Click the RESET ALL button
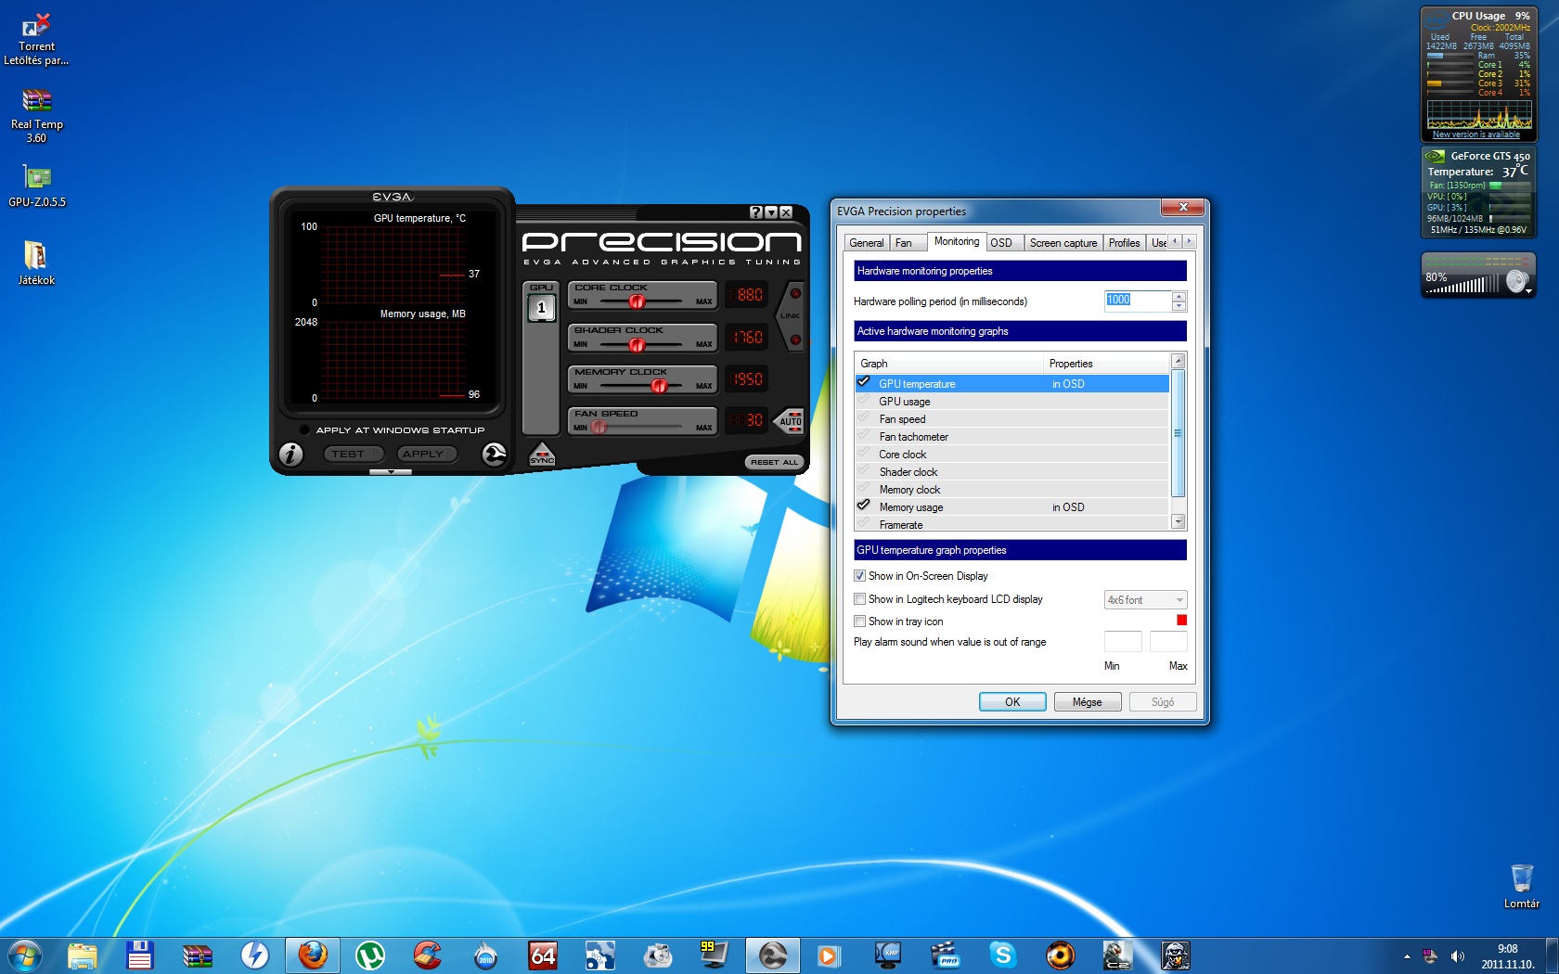 click(774, 462)
